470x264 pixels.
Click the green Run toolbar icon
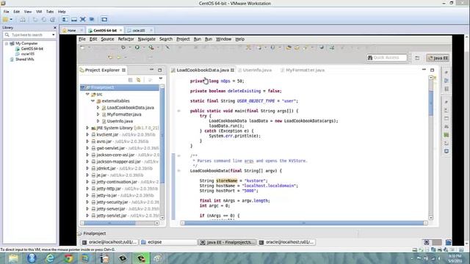[137, 48]
